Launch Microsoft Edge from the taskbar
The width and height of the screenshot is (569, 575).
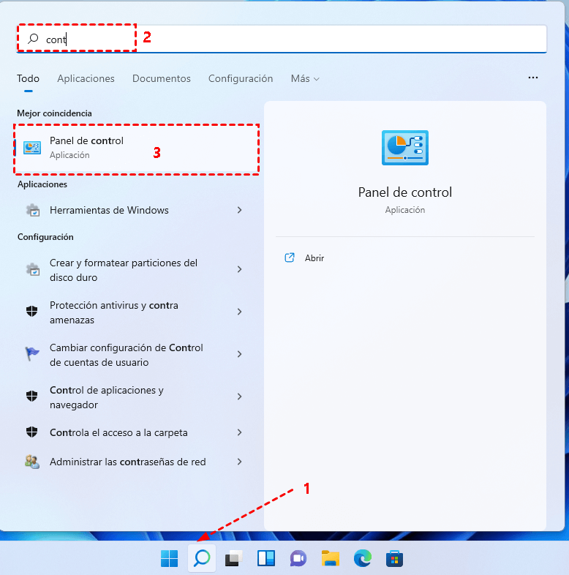coord(362,559)
